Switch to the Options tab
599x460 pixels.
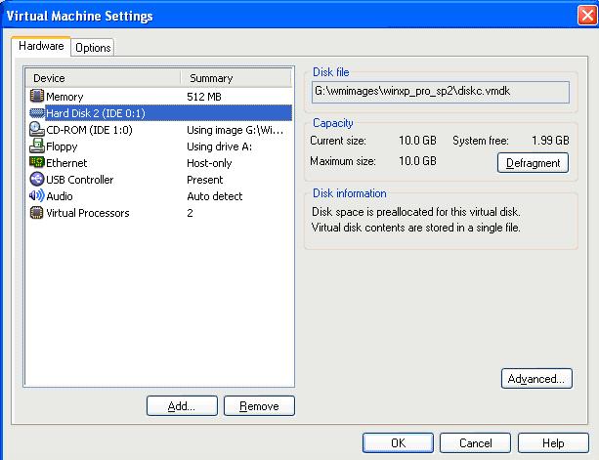coord(93,48)
